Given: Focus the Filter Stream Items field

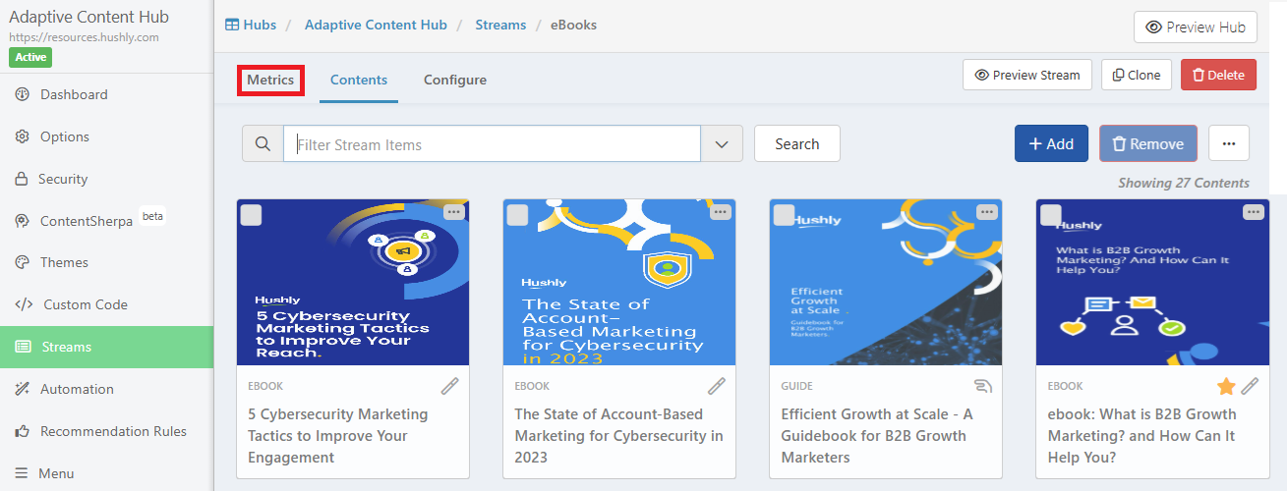Looking at the screenshot, I should tap(492, 143).
